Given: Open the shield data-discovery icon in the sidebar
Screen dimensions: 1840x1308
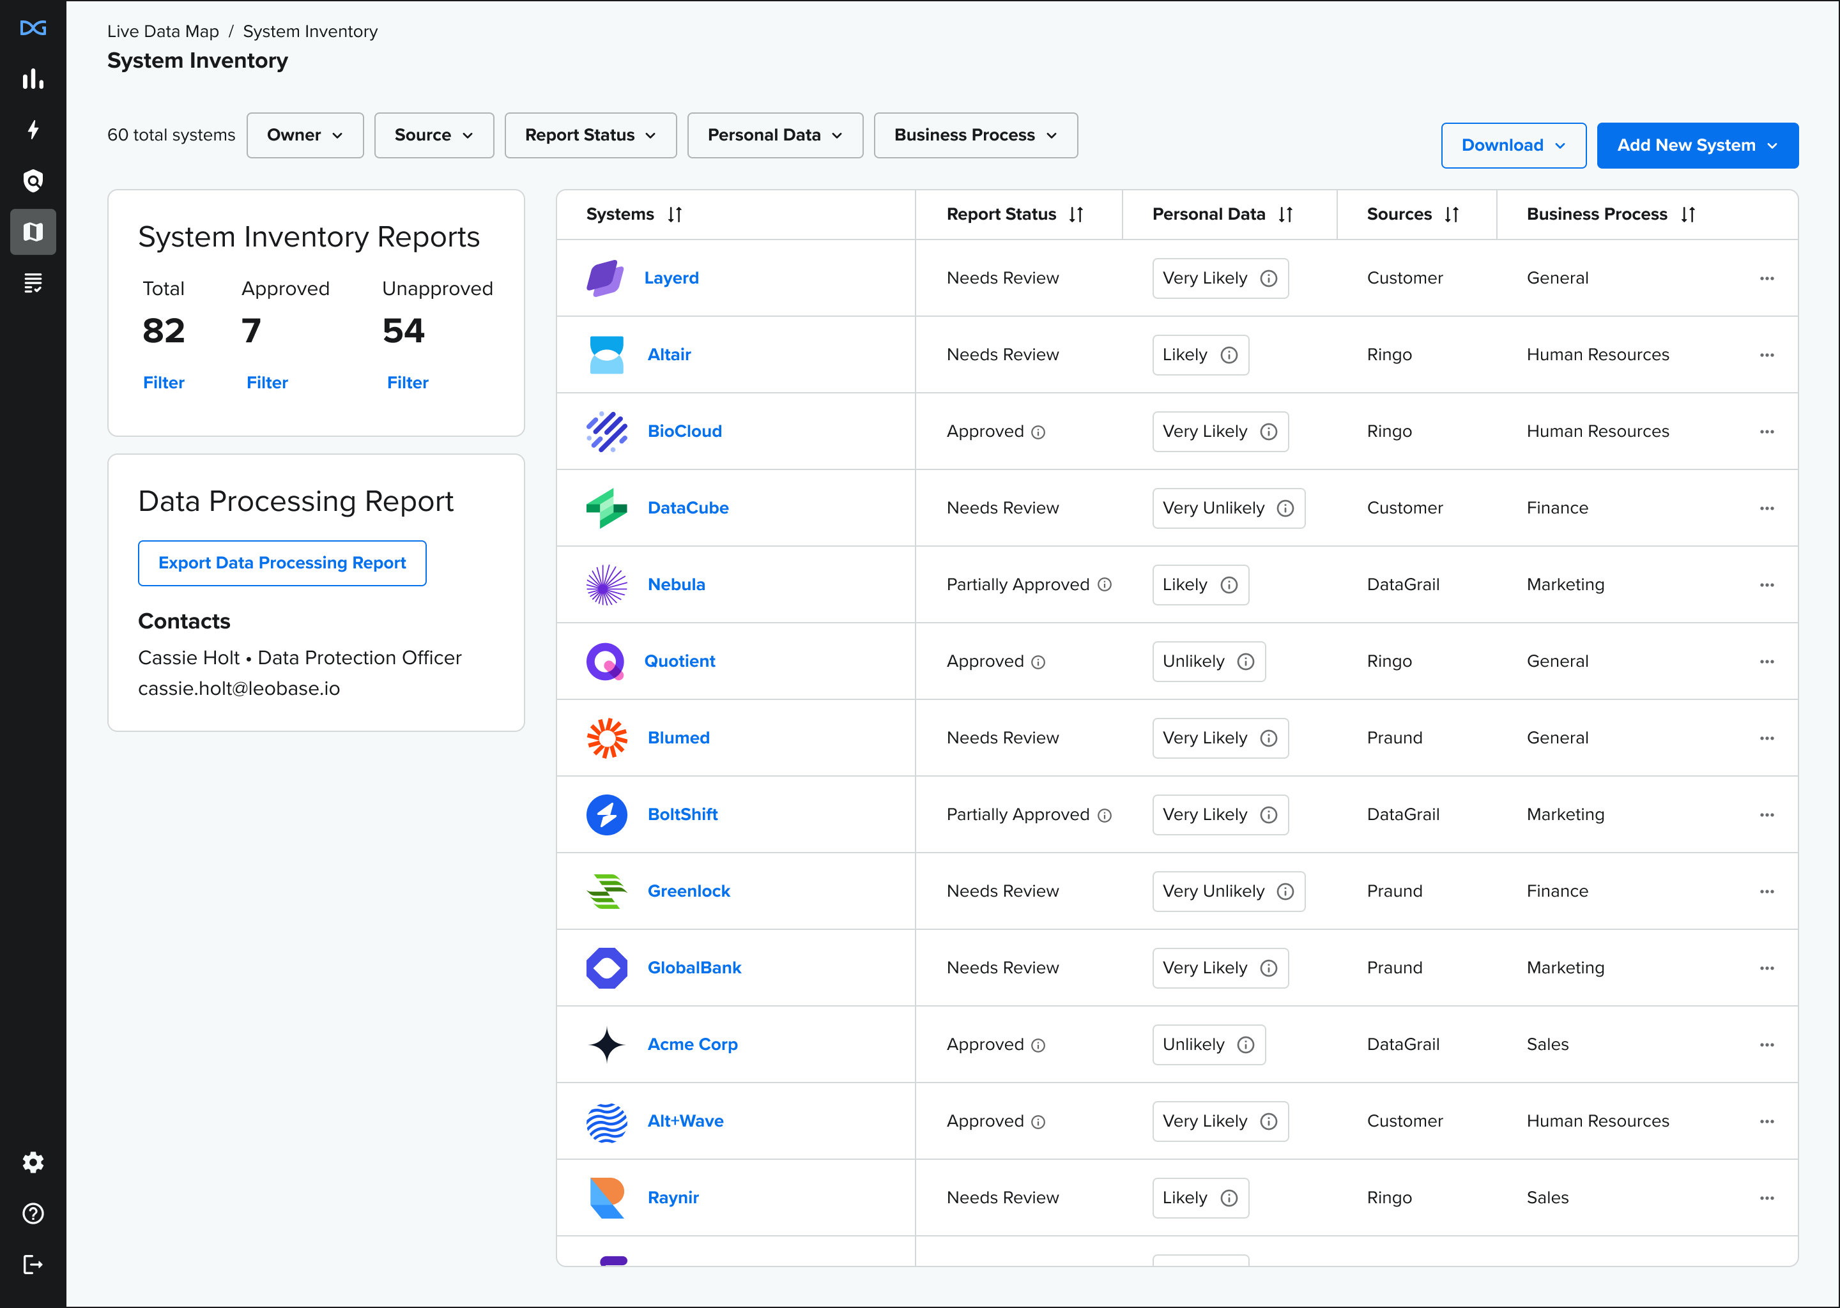Looking at the screenshot, I should 33,180.
